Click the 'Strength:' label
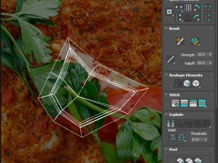 tap(188, 55)
